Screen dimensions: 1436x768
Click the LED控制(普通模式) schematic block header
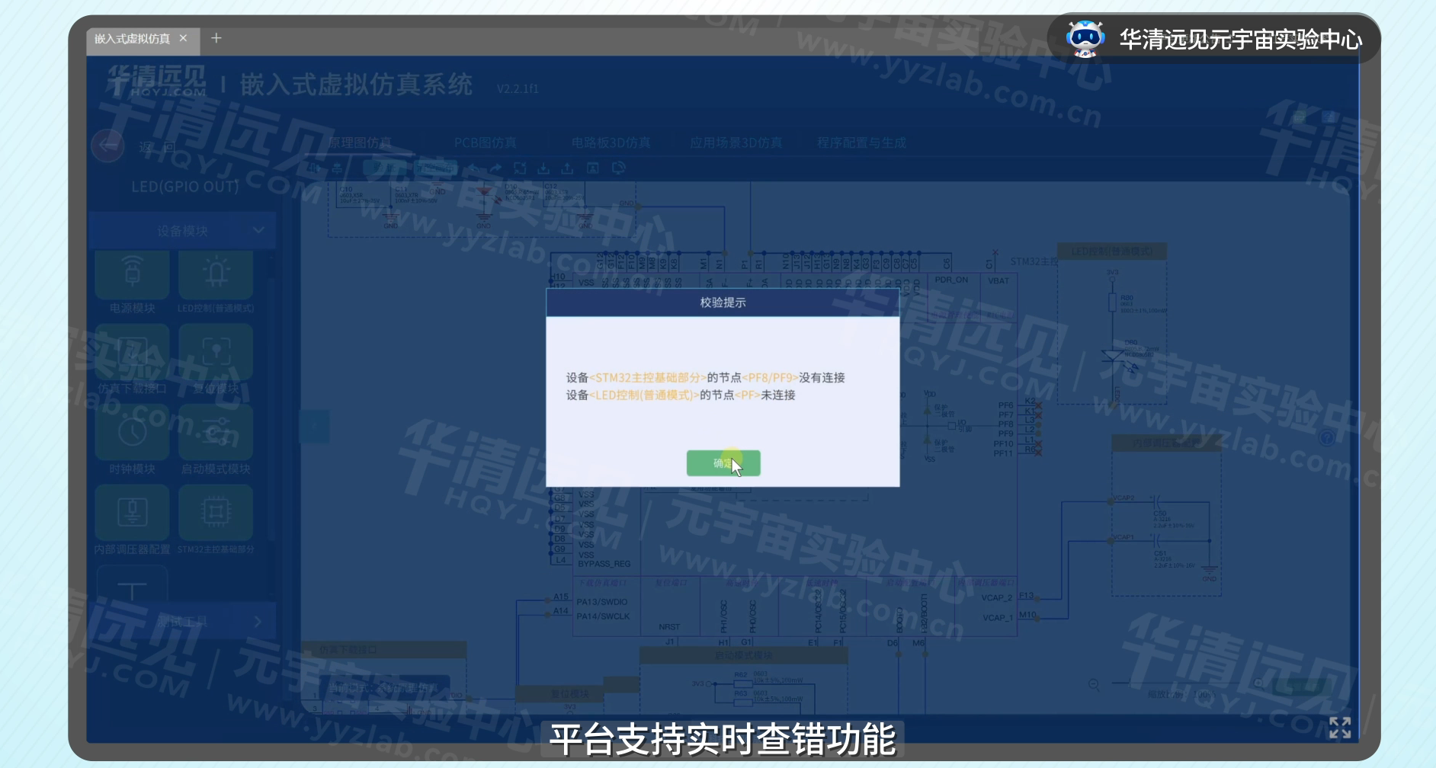click(x=1112, y=251)
